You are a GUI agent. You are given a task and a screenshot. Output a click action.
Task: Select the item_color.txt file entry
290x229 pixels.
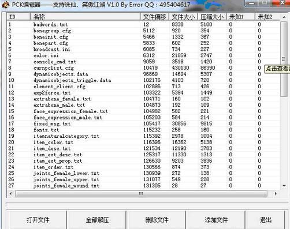(x=143, y=142)
